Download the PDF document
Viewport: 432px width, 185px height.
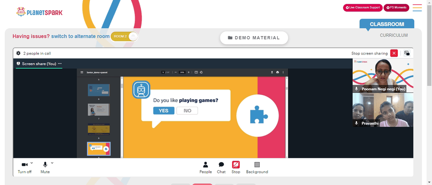(272, 72)
